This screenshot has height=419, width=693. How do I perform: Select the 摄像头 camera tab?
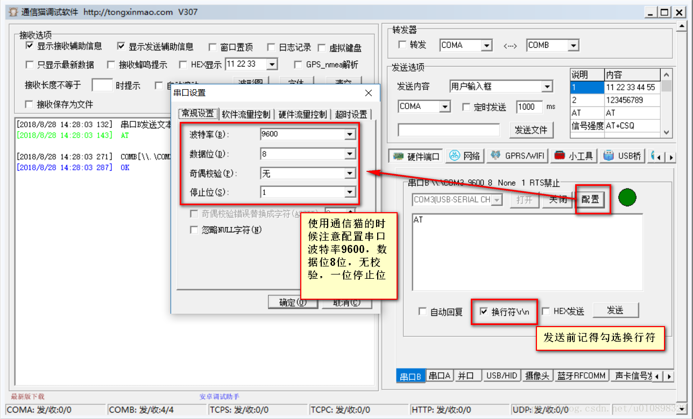click(x=538, y=376)
